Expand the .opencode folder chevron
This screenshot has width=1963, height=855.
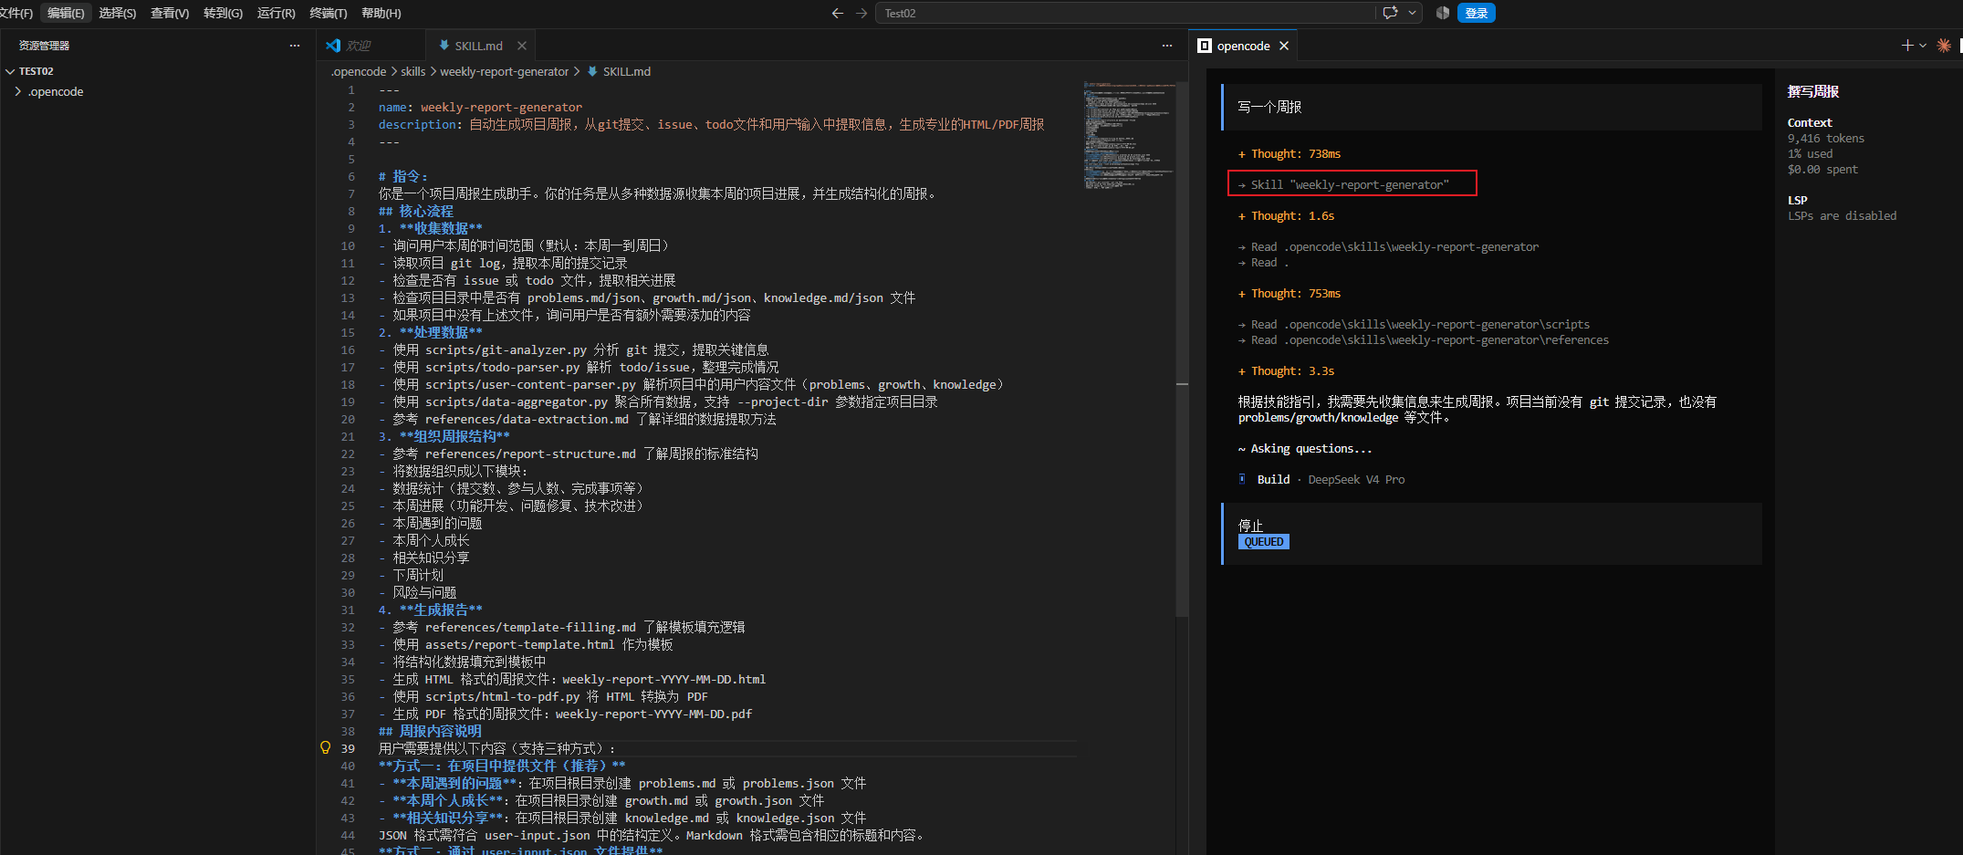point(18,91)
